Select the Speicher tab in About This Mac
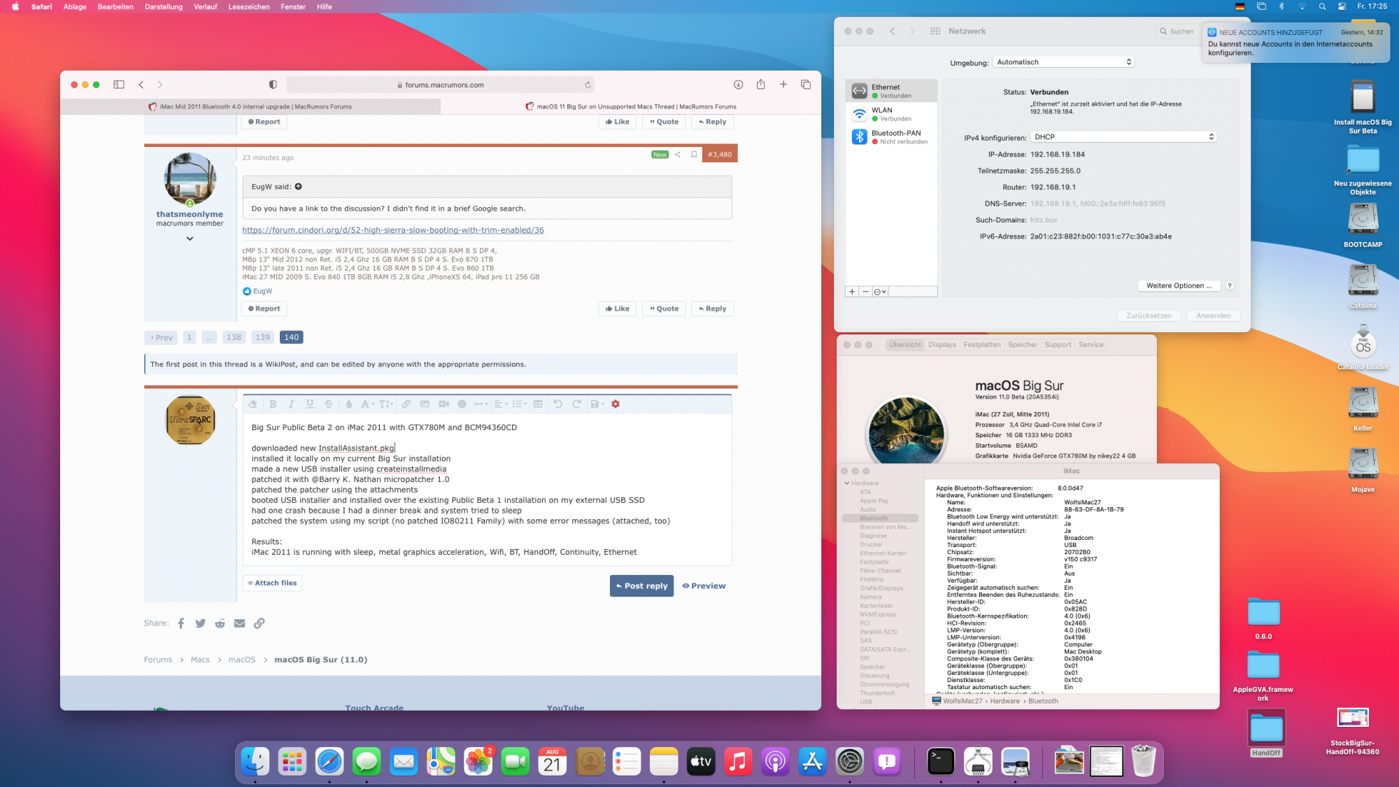Screen dimensions: 1399x787 (x=1023, y=345)
